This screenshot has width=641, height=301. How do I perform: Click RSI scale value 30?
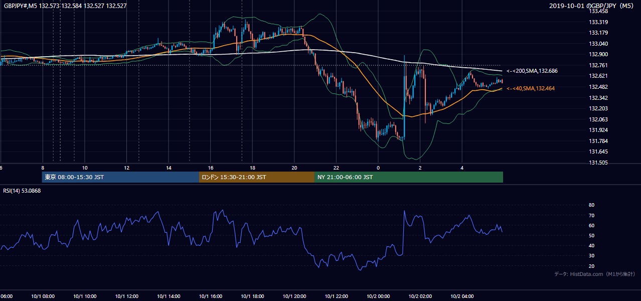(592, 256)
